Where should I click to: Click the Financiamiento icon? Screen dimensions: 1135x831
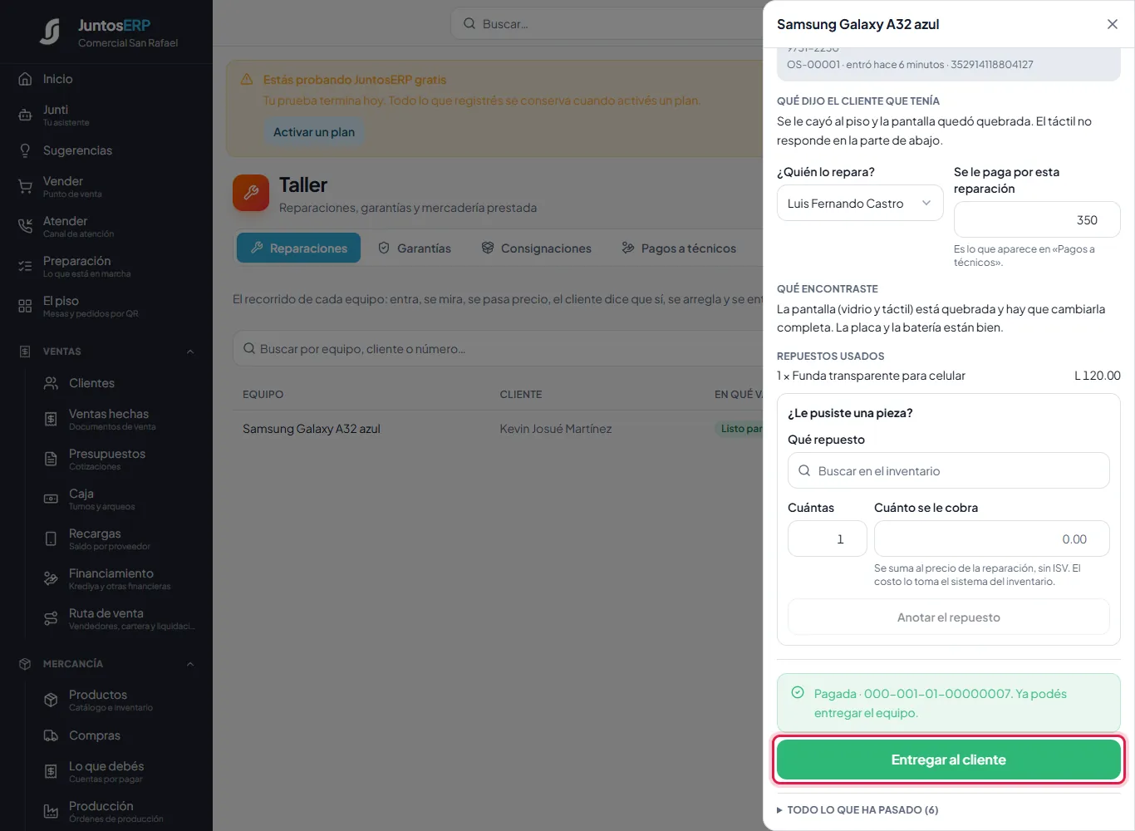(x=51, y=578)
